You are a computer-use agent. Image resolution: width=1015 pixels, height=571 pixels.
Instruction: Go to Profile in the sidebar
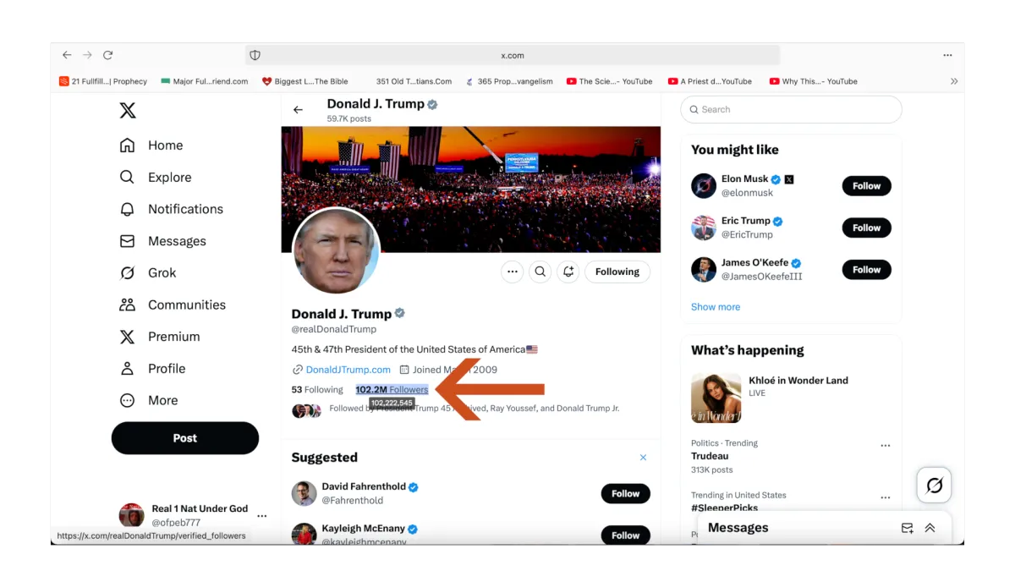(x=151, y=369)
